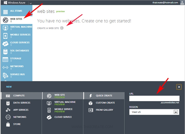Select ALL ITEMS label in sidebar
The height and width of the screenshot is (134, 185).
coord(16,11)
